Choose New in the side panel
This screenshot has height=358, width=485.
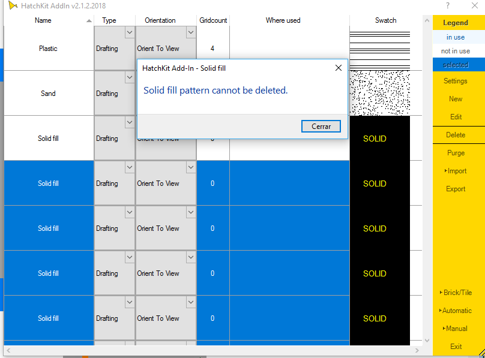(x=456, y=99)
